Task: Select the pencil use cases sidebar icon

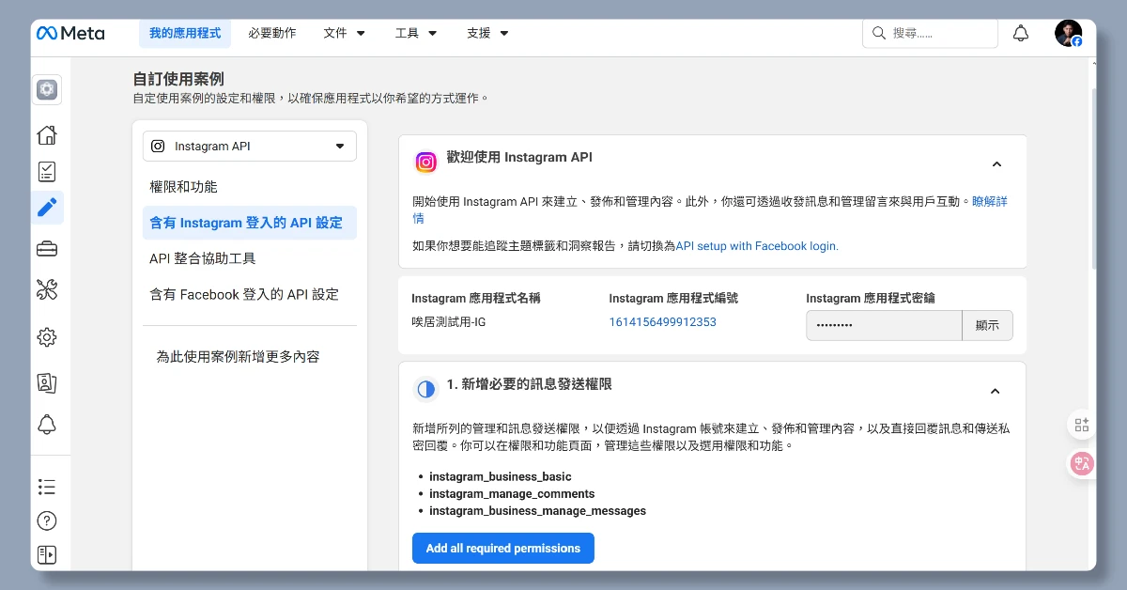Action: coord(47,207)
